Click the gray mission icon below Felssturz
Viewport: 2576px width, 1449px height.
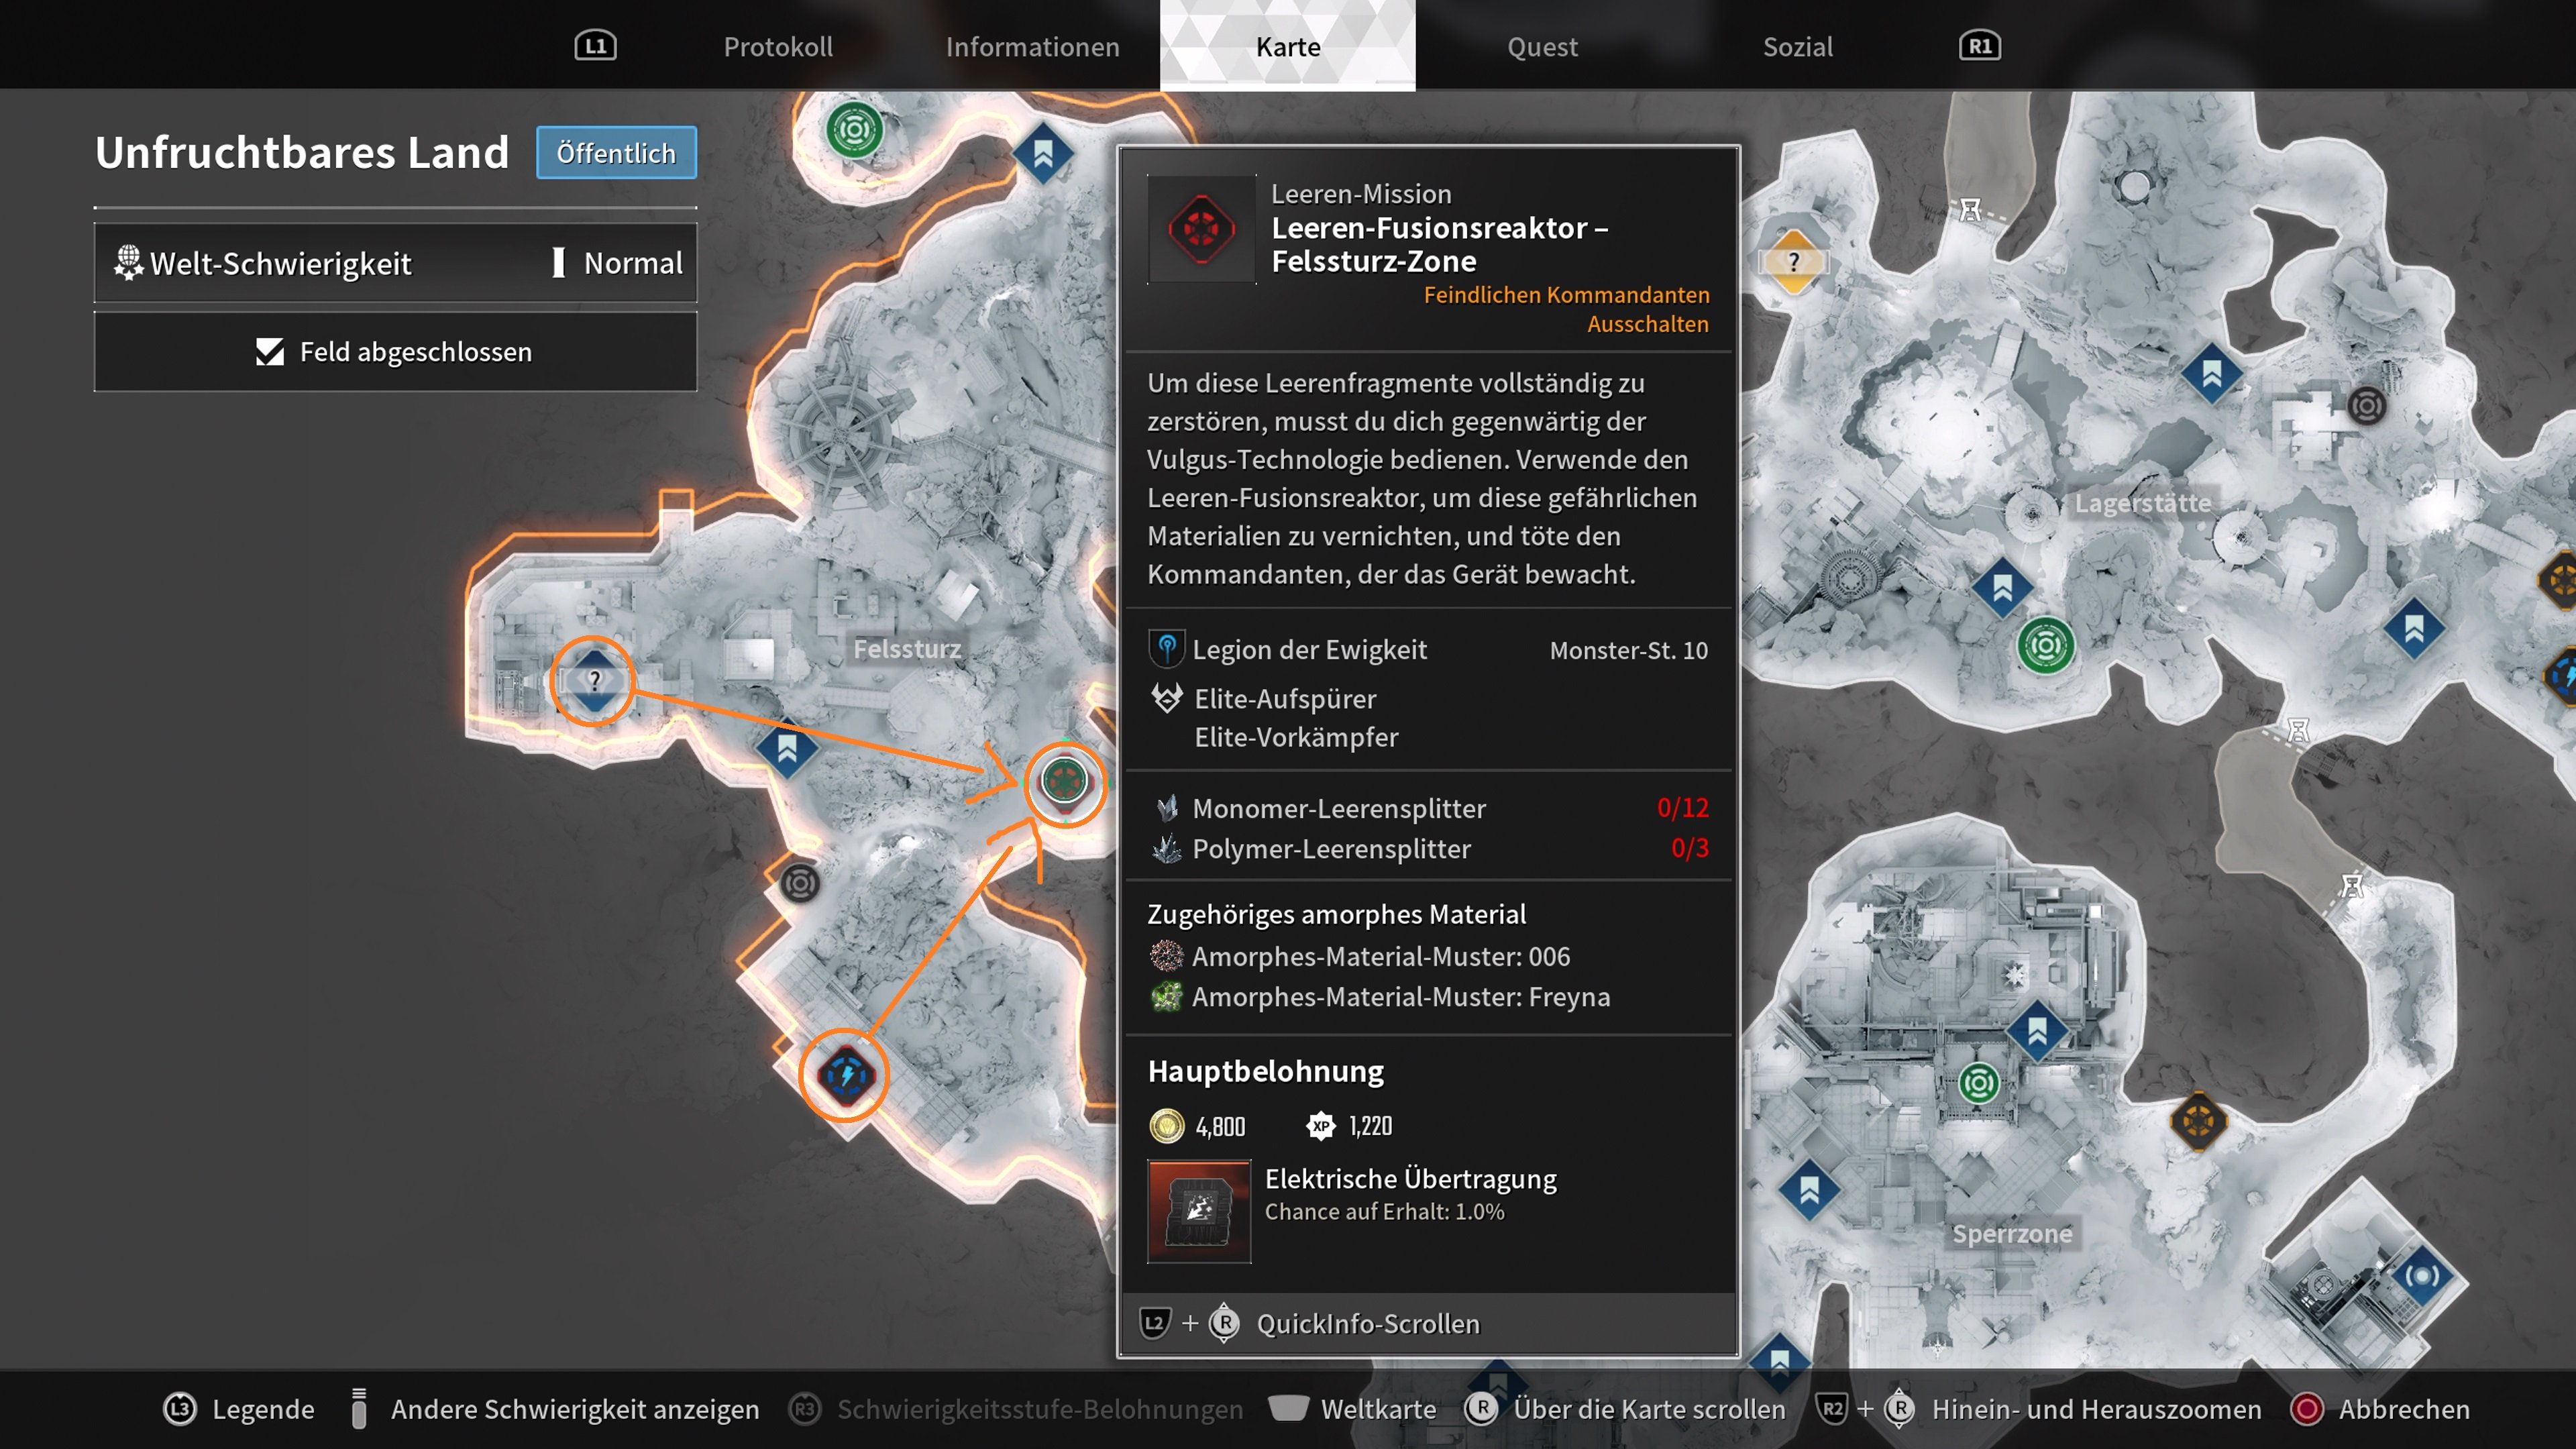coord(799,883)
